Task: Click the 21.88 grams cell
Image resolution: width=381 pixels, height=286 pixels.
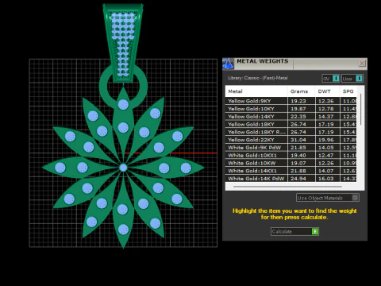Action: tap(302, 171)
